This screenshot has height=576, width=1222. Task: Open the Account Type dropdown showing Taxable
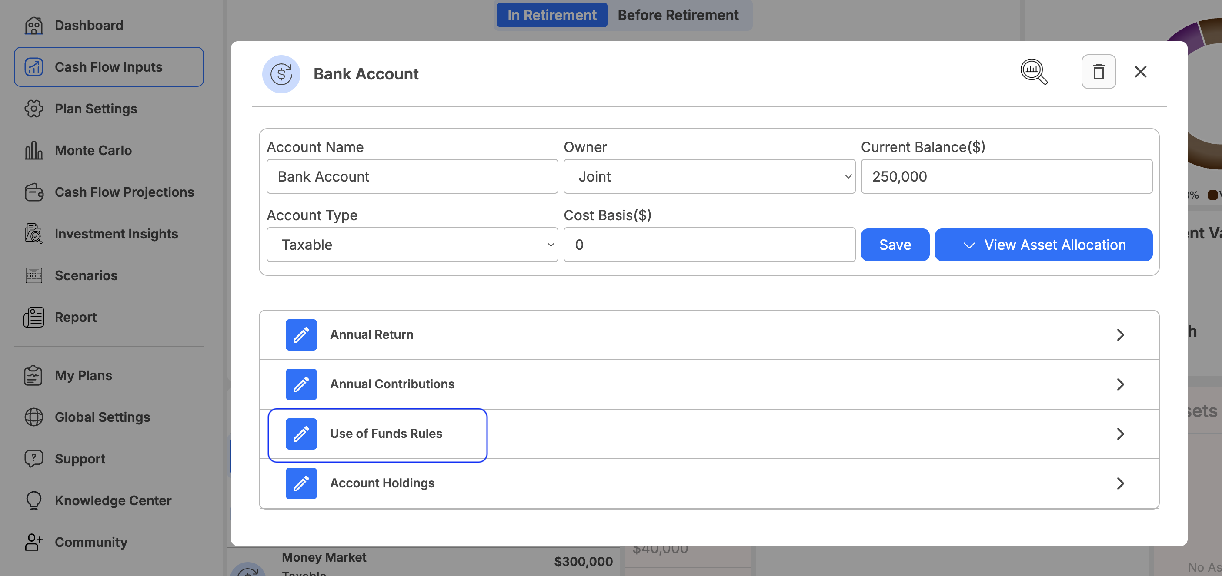tap(412, 245)
